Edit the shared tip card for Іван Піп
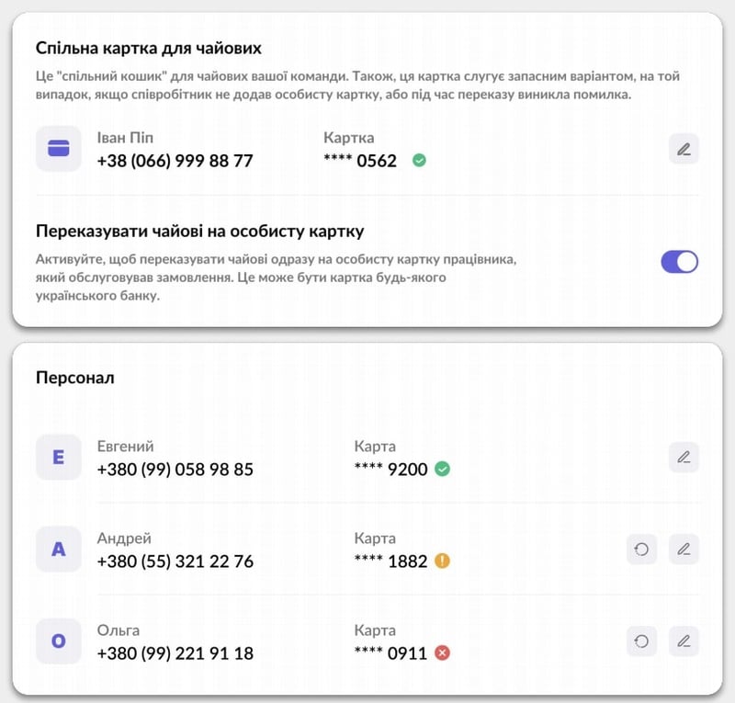The width and height of the screenshot is (735, 703). tap(684, 149)
